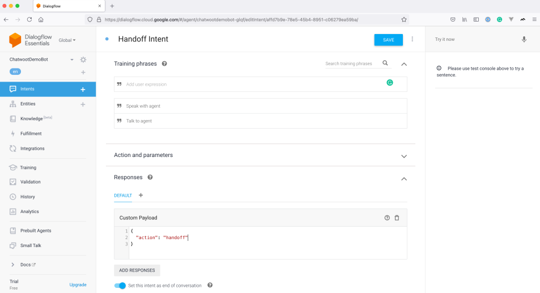Open Responses help icon

click(x=150, y=177)
